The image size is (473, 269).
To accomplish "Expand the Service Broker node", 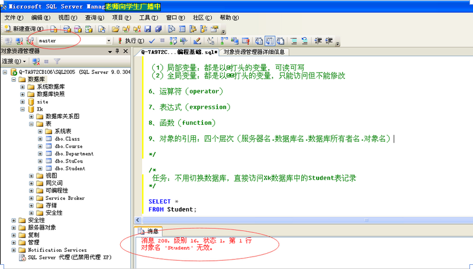I will (31, 198).
